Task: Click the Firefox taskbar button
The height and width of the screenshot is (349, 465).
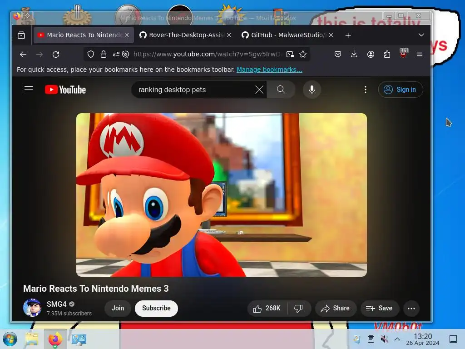Action: pos(55,339)
